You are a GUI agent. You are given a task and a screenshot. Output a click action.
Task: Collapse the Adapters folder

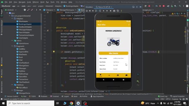(12, 19)
